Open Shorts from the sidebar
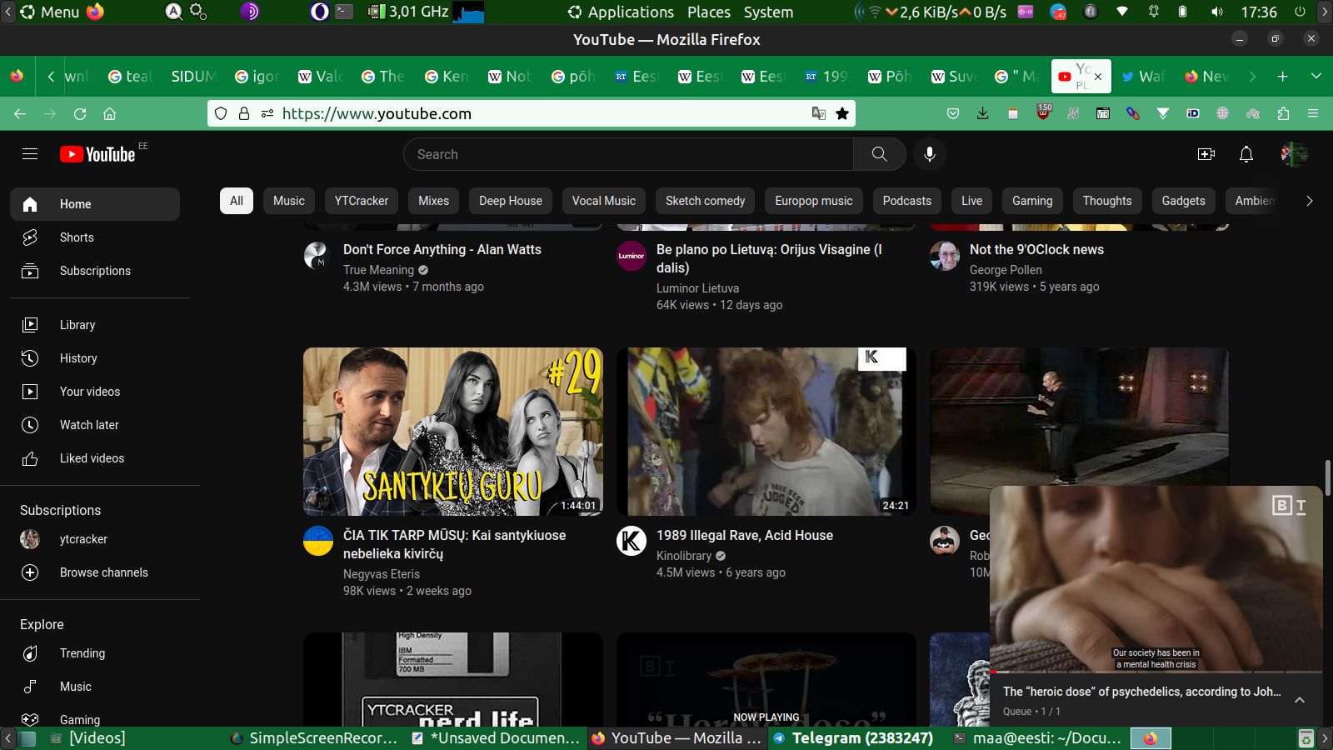The height and width of the screenshot is (750, 1333). tap(77, 237)
